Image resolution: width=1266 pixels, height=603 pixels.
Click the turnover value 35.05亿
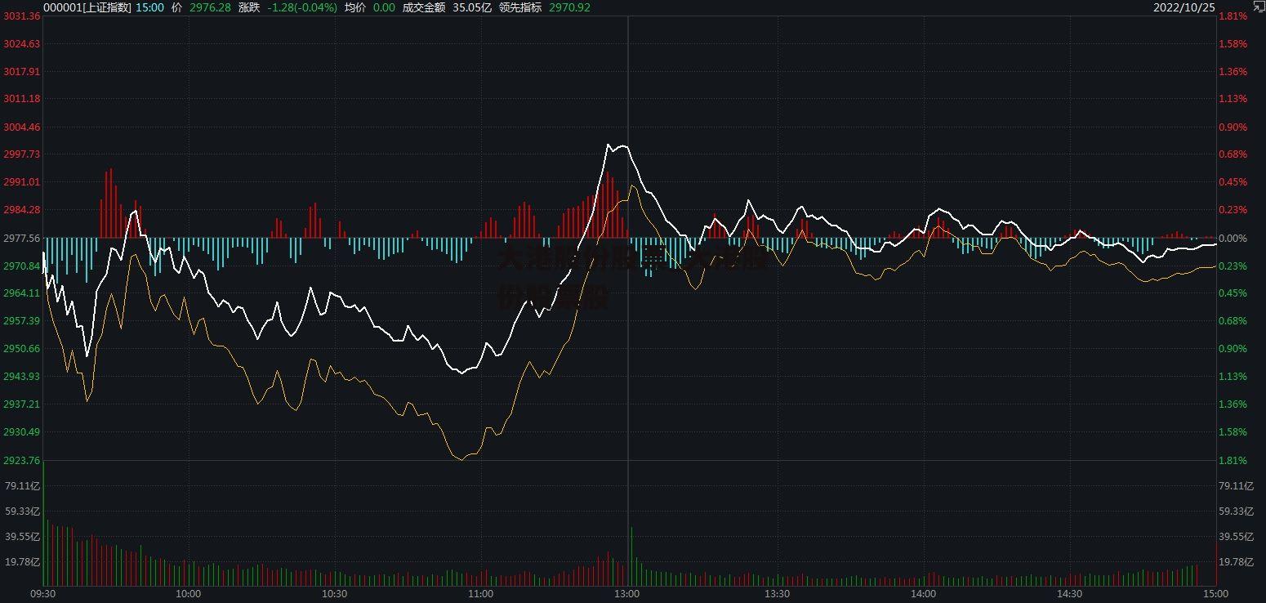coord(472,7)
